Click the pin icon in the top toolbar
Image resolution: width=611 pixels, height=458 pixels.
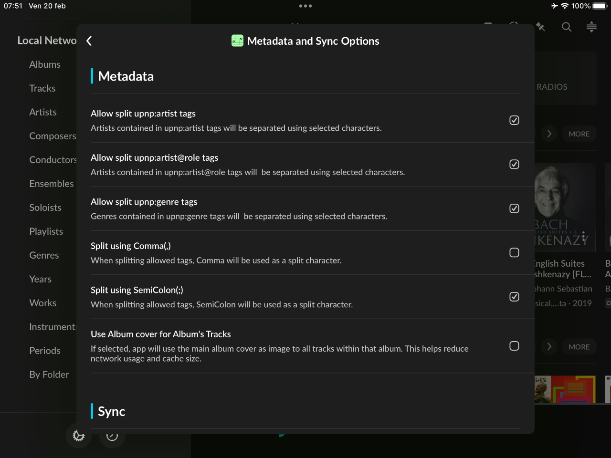click(x=541, y=27)
